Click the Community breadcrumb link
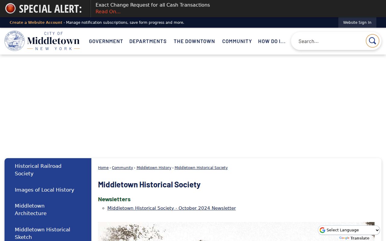The height and width of the screenshot is (241, 386). (122, 168)
